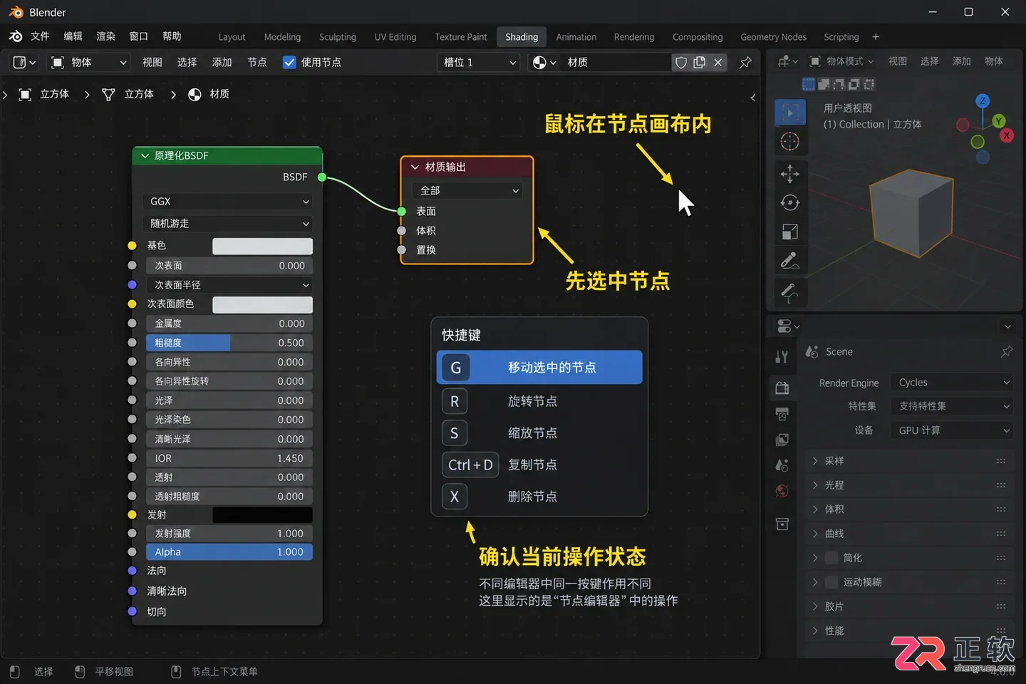
Task: Click the Z axis on the navigation gizmo
Action: click(983, 101)
